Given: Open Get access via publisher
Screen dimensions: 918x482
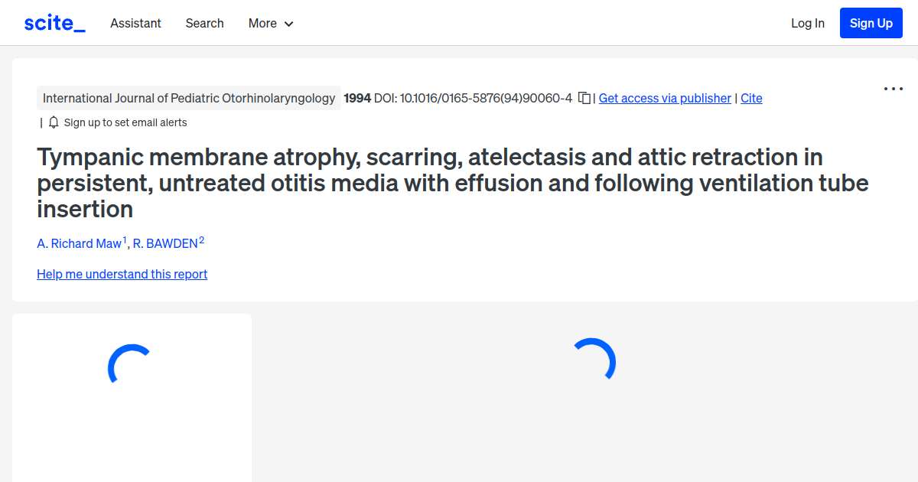Looking at the screenshot, I should click(x=664, y=98).
